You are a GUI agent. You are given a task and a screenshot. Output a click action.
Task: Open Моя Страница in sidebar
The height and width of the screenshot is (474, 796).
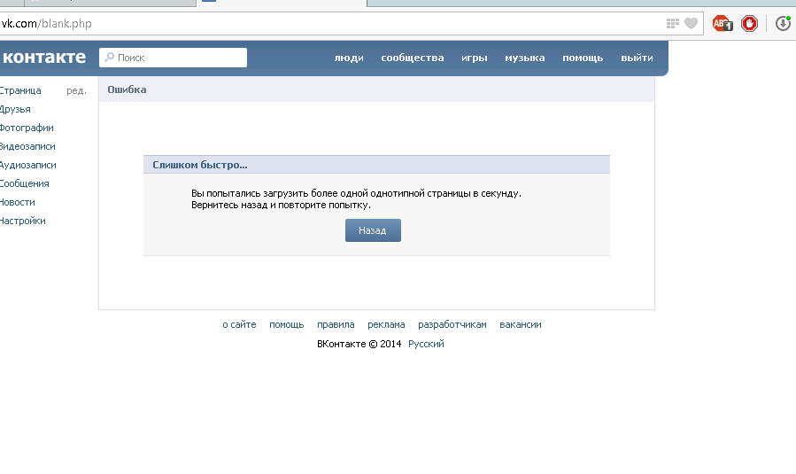click(x=20, y=90)
